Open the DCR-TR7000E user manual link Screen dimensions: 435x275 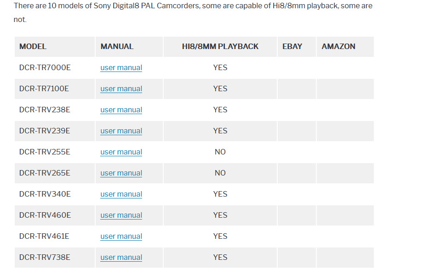coord(121,68)
